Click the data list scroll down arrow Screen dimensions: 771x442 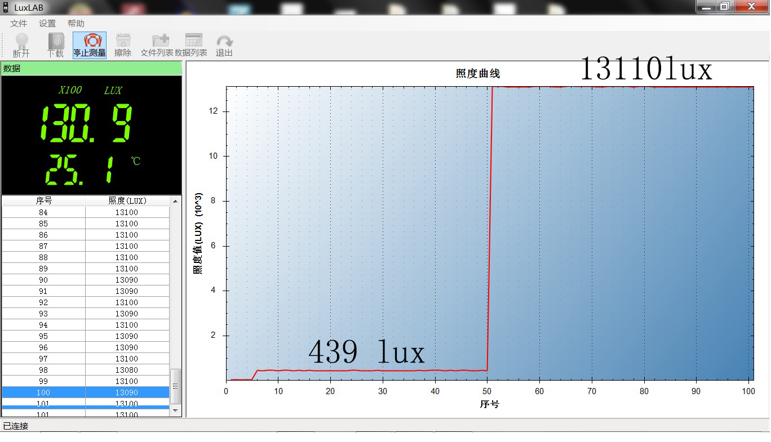(176, 411)
